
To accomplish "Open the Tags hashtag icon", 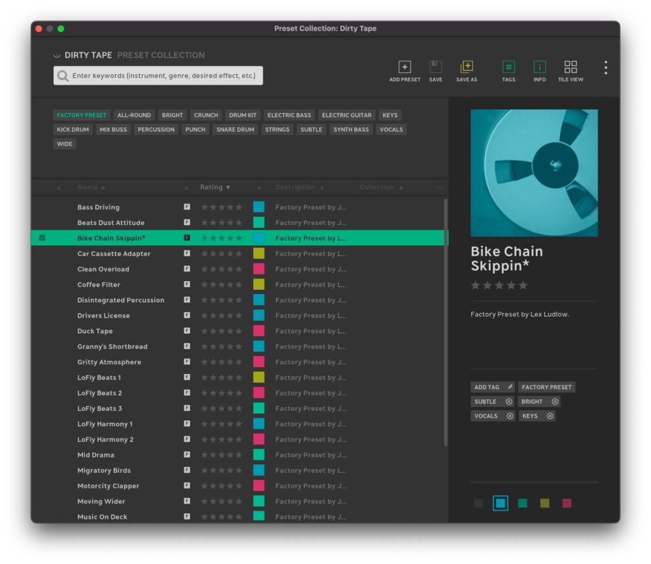I will pos(509,67).
